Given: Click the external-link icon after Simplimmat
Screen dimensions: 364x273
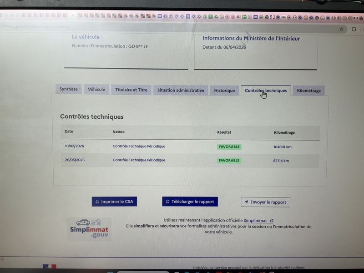Looking at the screenshot, I should [x=272, y=221].
